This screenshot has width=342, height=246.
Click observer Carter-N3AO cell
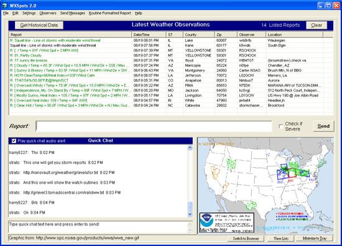[250, 70]
